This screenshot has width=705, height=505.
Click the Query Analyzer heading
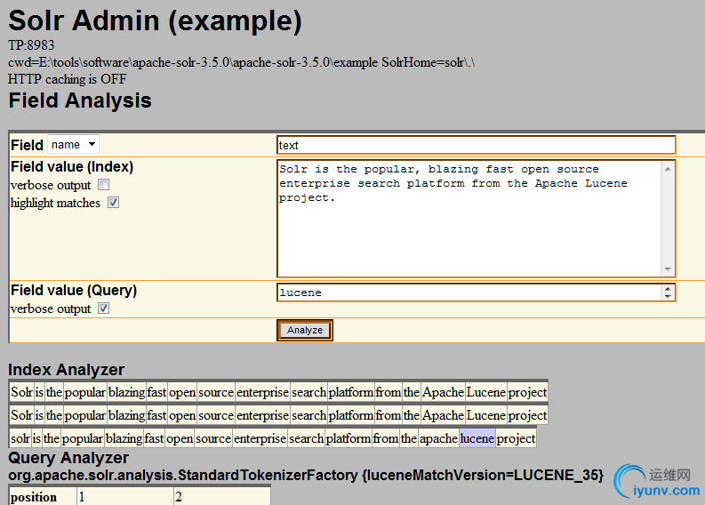[x=68, y=458]
